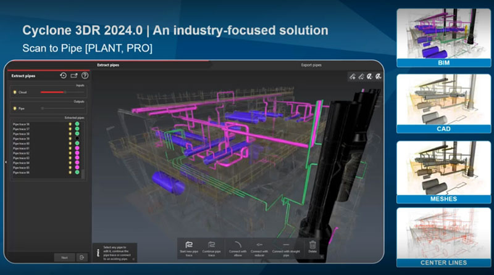Open the magenta color swatch for Pipe trace 64
Screen dimensions: 494x275
77,163
